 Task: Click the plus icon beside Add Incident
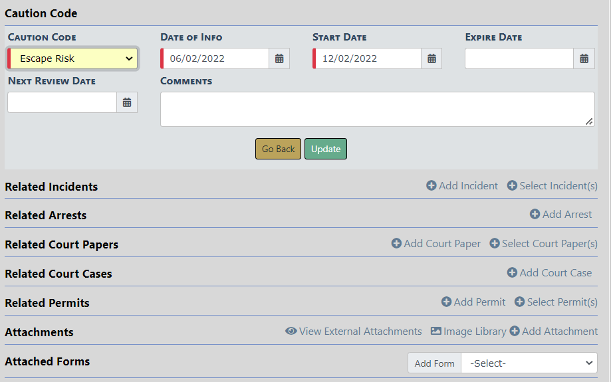431,186
